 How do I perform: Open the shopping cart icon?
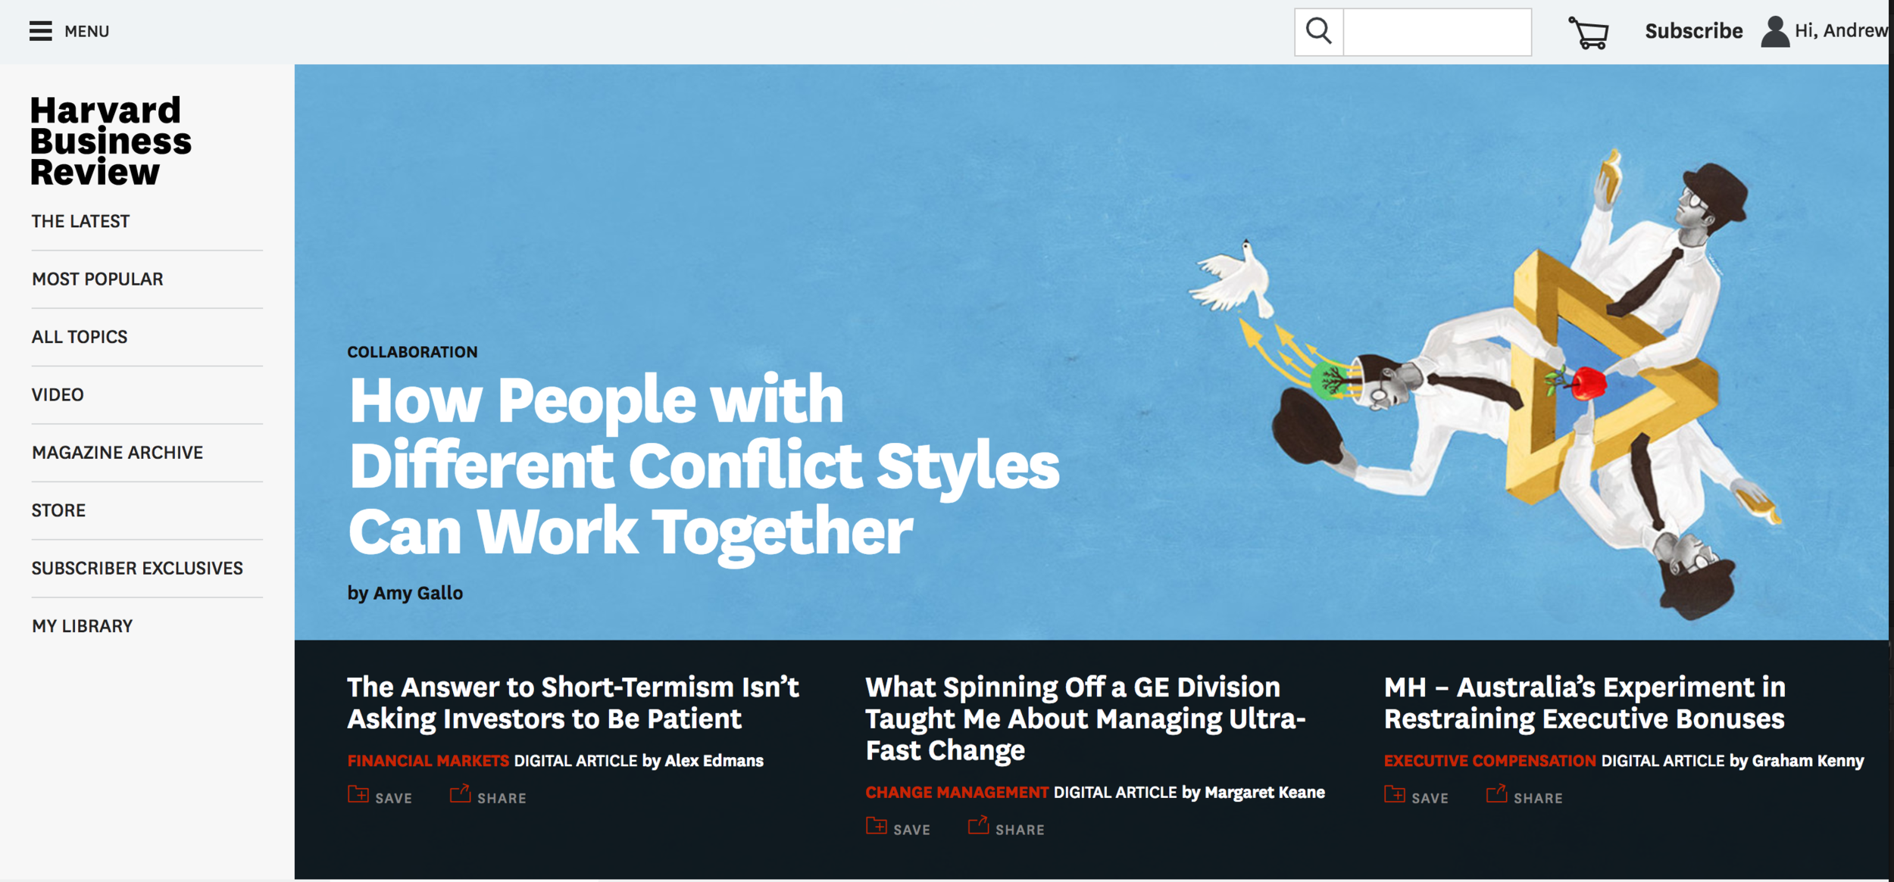pyautogui.click(x=1589, y=33)
